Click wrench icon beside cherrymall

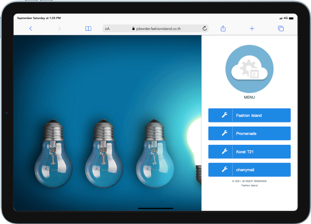[224, 170]
